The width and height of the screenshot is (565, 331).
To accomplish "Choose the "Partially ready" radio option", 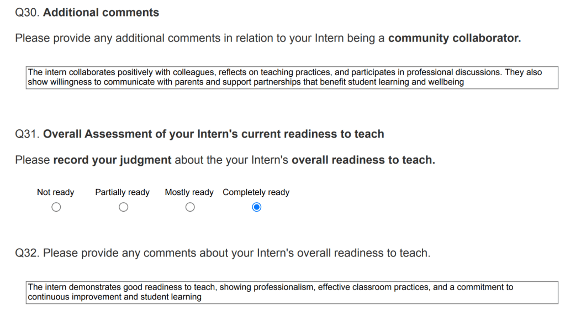I will click(123, 207).
